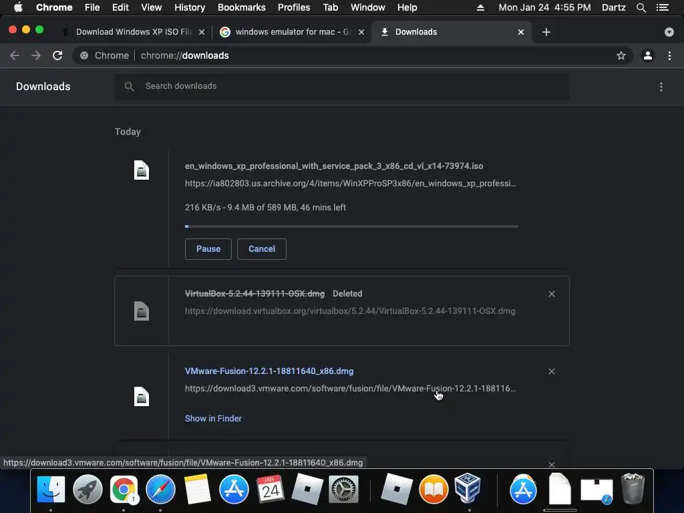Reload the downloads page
Screen dimensions: 684x513
pyautogui.click(x=57, y=55)
